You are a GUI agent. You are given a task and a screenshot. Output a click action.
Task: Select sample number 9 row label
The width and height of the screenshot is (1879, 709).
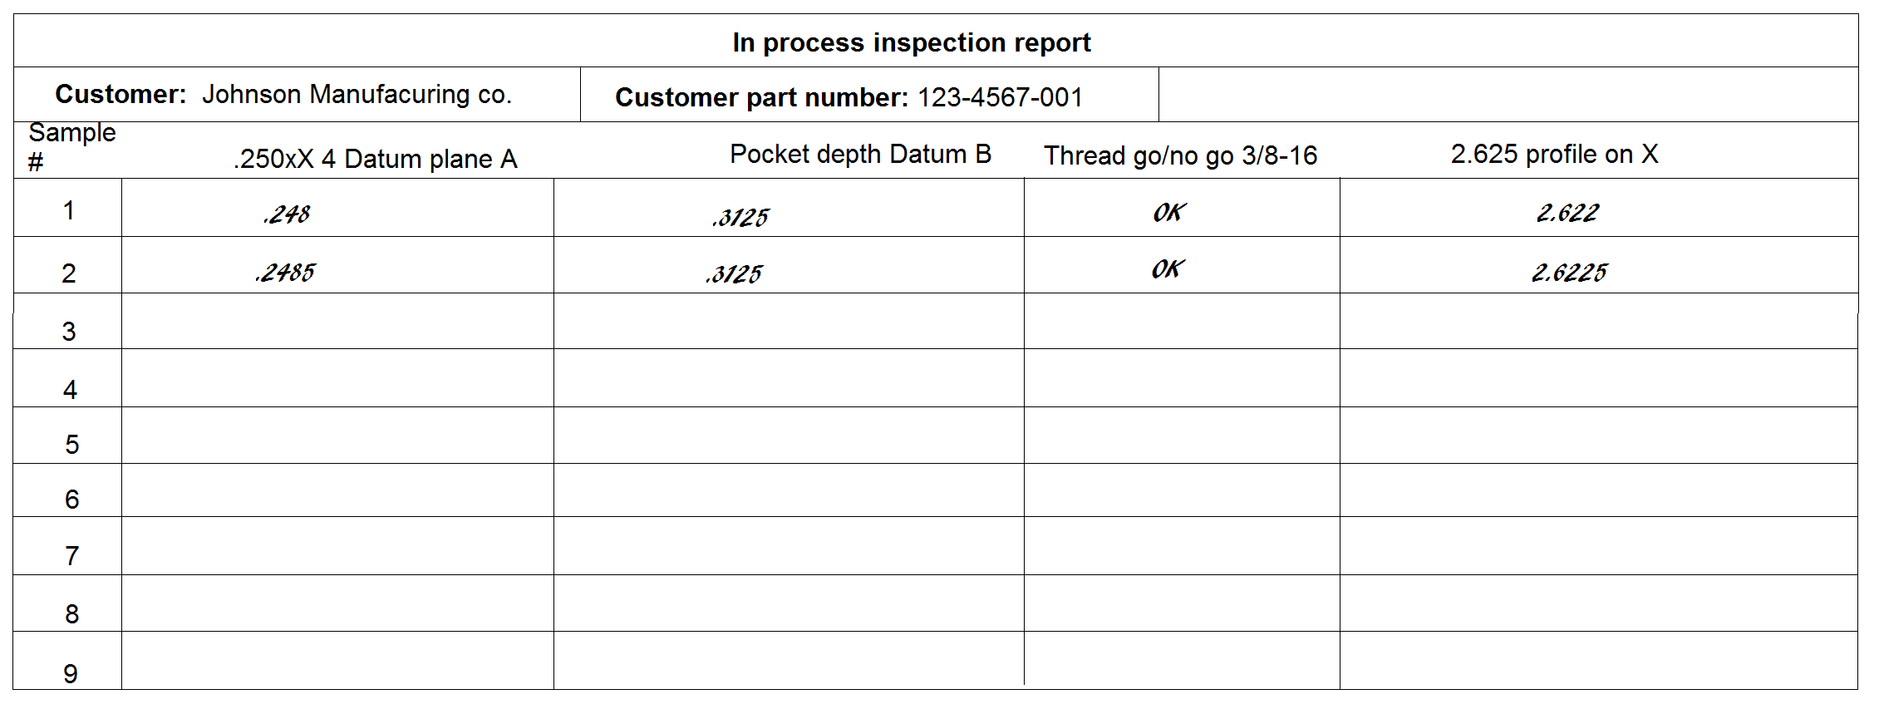coord(71,673)
